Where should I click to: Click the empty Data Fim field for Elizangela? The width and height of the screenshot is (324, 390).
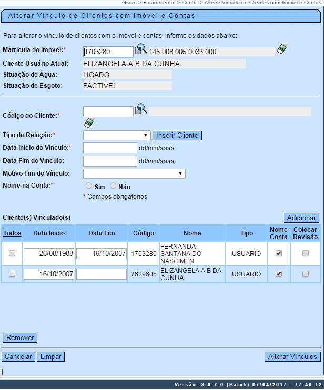click(x=102, y=274)
